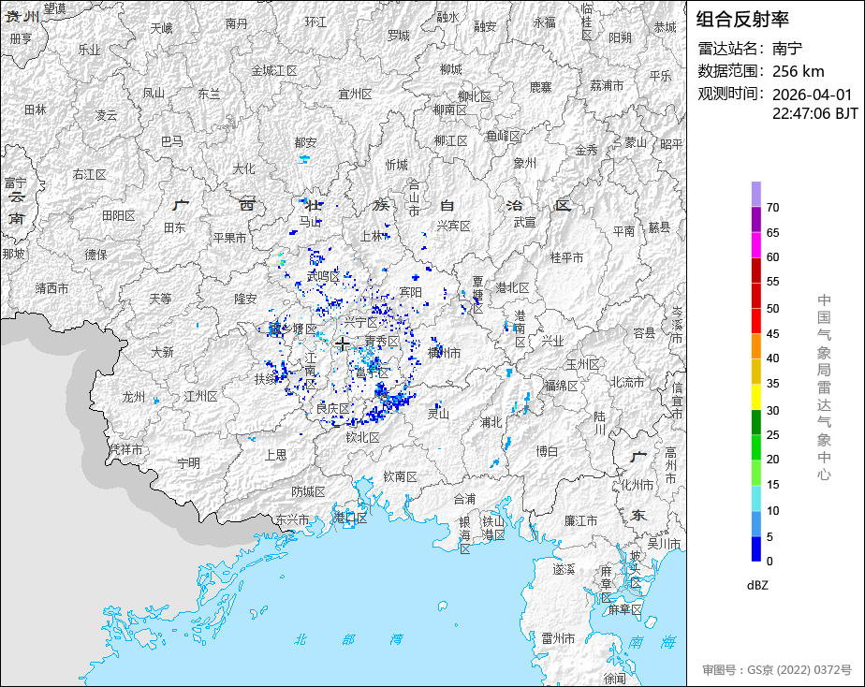Click the '兴宁区' map label
Viewport: 865px width, 687px height.
[x=360, y=322]
